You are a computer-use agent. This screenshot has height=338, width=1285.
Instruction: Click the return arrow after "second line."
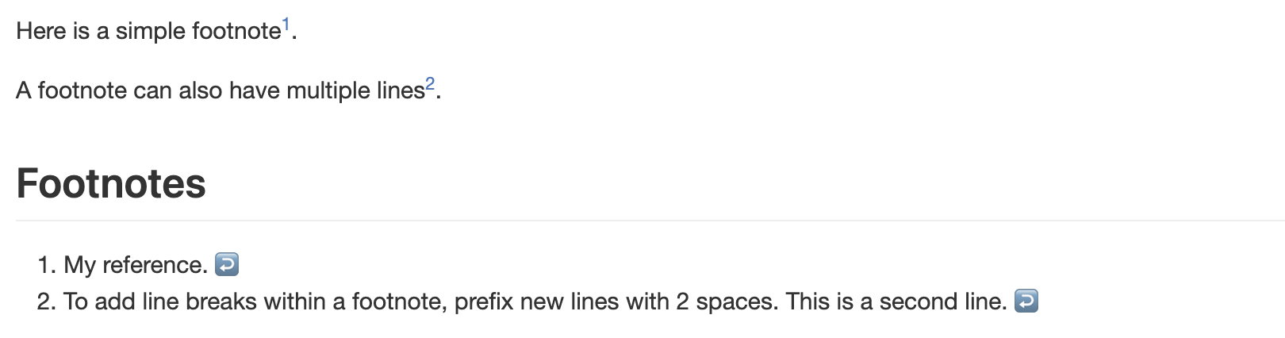point(1026,302)
